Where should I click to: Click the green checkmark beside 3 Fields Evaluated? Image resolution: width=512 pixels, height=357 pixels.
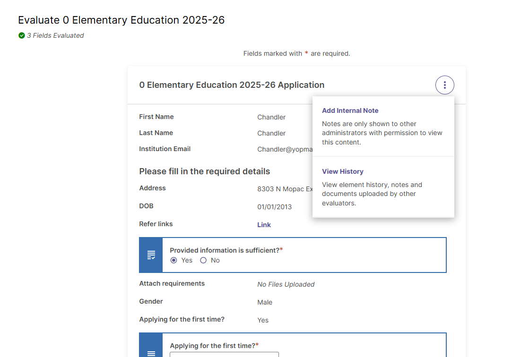coord(22,35)
